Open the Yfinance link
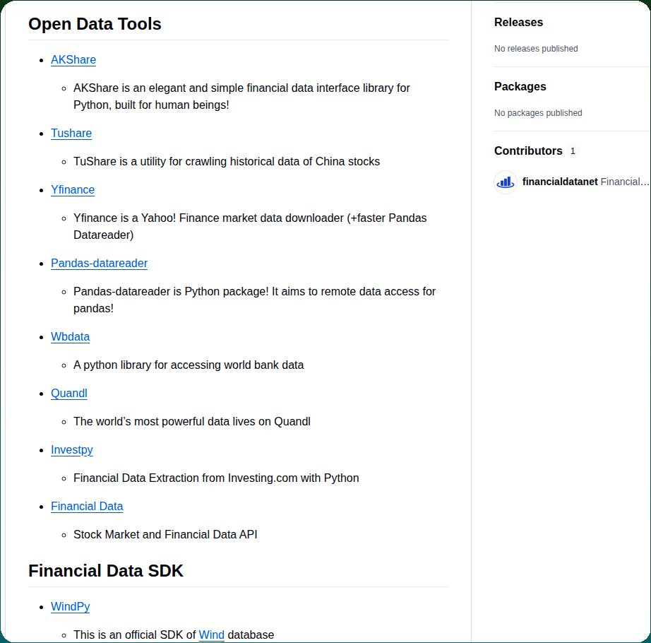Screen dimensions: 651x643 point(73,190)
